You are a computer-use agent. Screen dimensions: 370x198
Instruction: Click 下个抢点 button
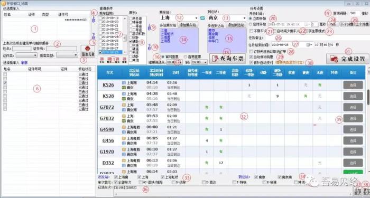[347, 24]
